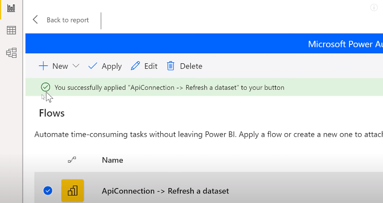The width and height of the screenshot is (383, 203).
Task: Click the green success checkmark icon
Action: click(x=45, y=87)
